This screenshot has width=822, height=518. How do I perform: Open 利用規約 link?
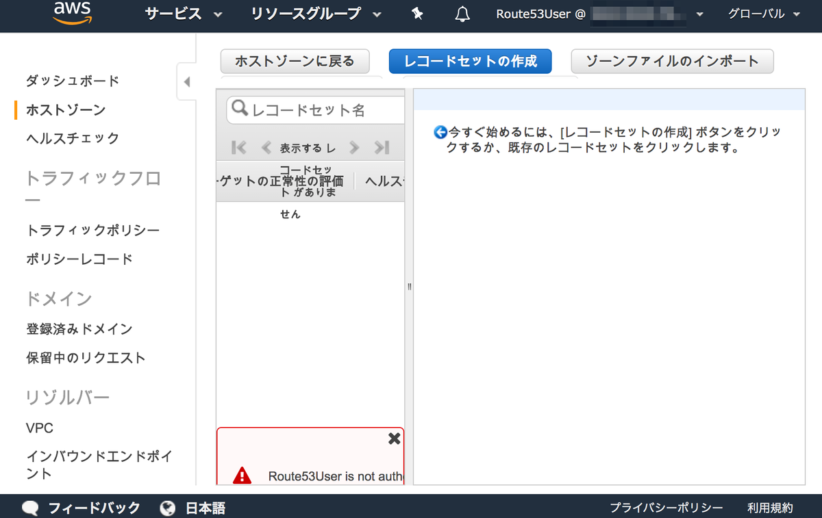770,508
